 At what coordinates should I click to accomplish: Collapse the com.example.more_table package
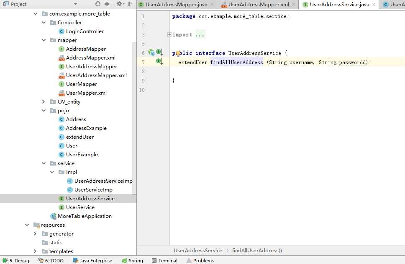[x=36, y=14]
